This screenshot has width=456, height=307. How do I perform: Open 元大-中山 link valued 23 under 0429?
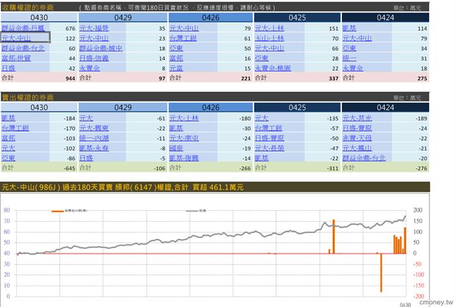(94, 38)
